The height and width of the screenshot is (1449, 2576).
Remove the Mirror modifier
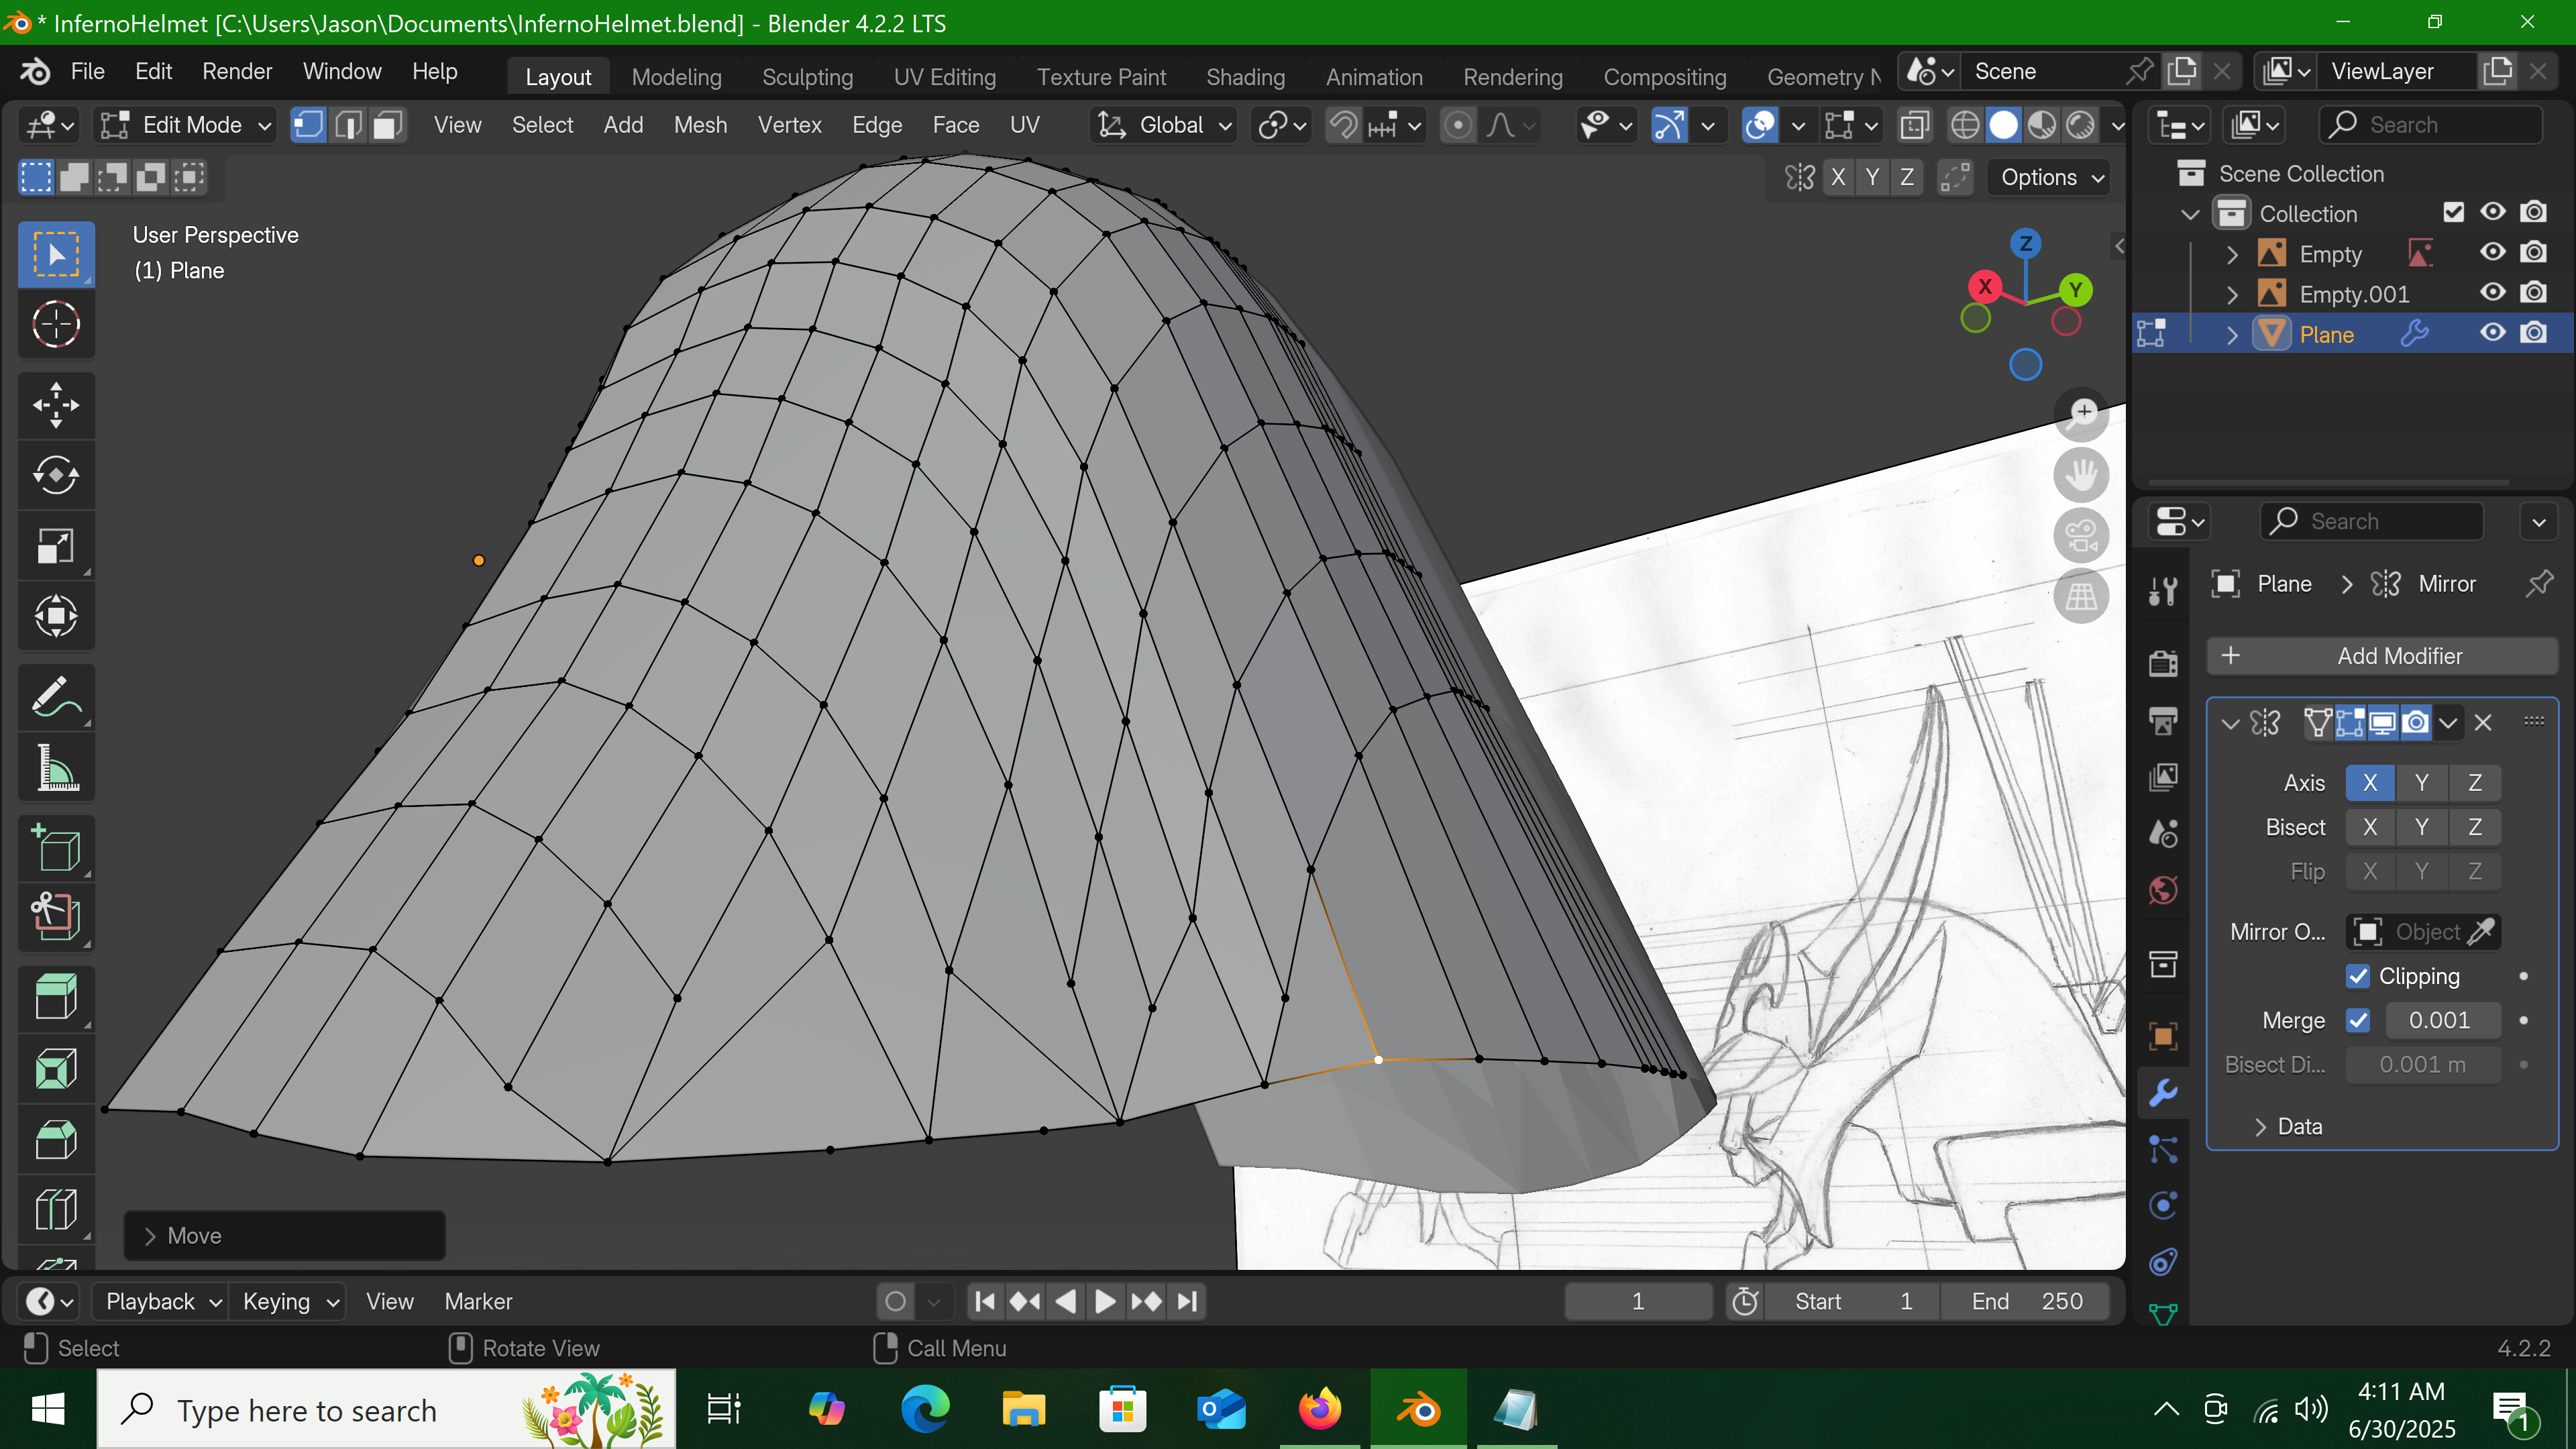[x=2483, y=722]
